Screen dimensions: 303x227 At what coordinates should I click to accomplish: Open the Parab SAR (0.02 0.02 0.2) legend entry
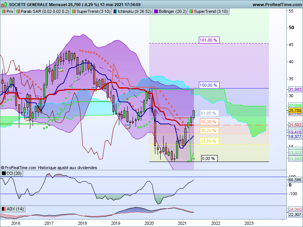(x=43, y=12)
